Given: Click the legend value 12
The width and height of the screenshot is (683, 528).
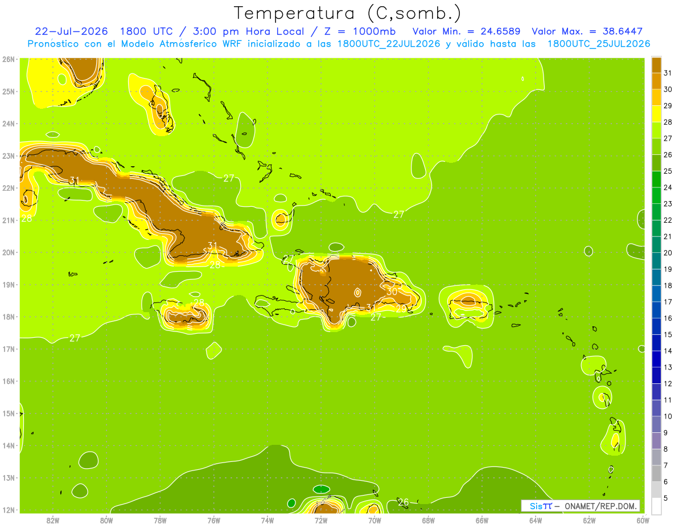Looking at the screenshot, I should (x=668, y=383).
